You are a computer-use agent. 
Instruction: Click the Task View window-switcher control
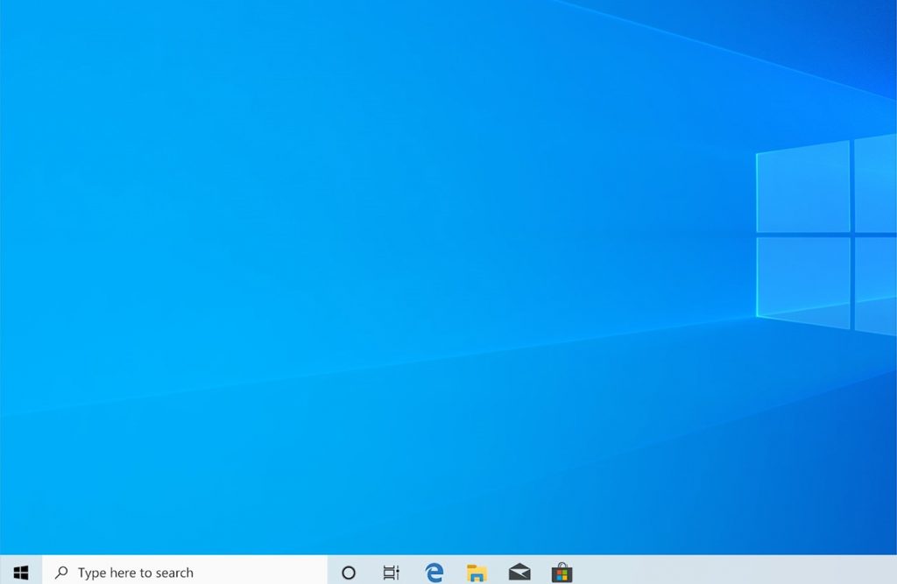click(x=391, y=572)
